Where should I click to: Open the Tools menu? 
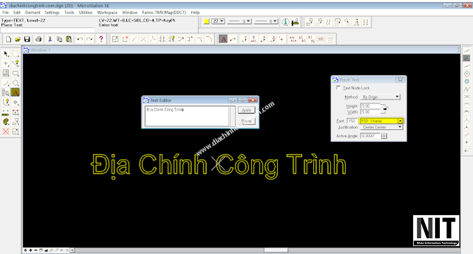click(69, 13)
